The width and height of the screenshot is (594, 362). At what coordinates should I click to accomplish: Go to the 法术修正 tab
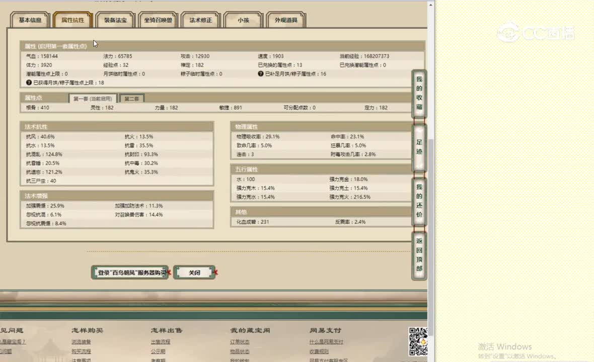(x=201, y=20)
